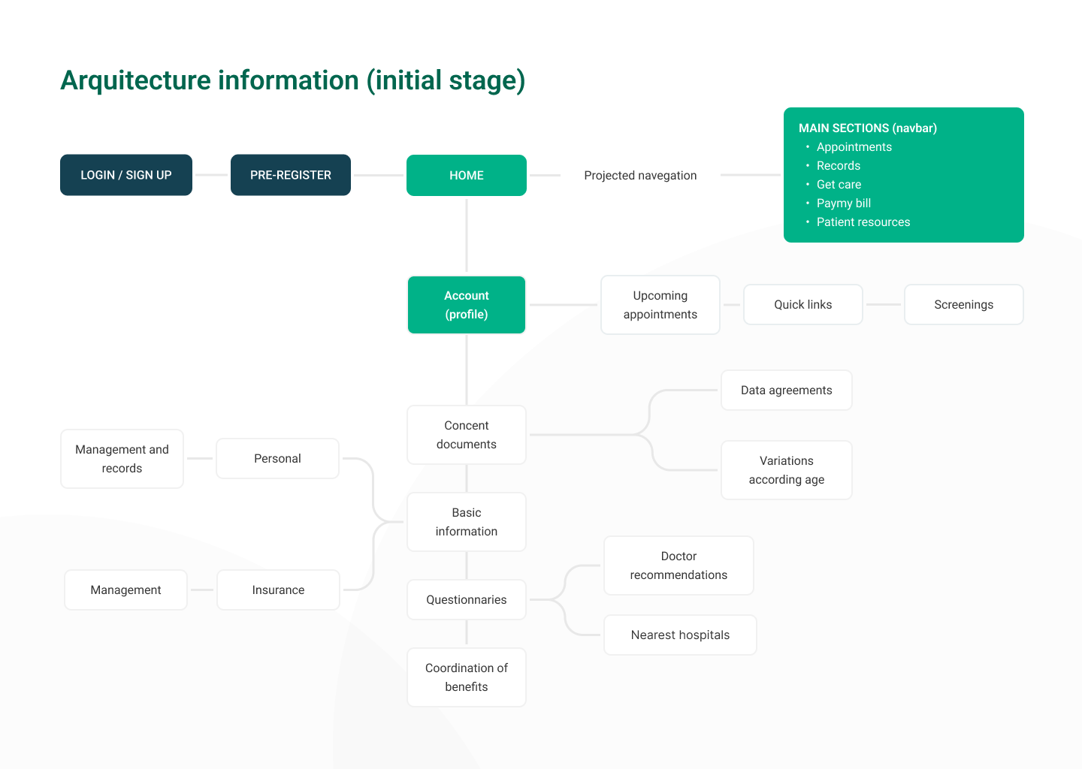Open Appointments in main sections list
Viewport: 1082px width, 769px height.
tap(854, 147)
